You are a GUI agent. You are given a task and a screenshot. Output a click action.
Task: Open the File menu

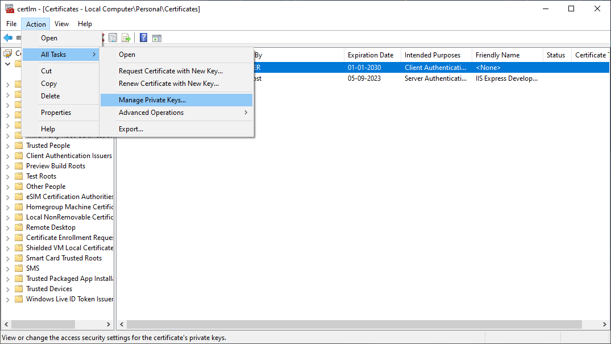11,24
